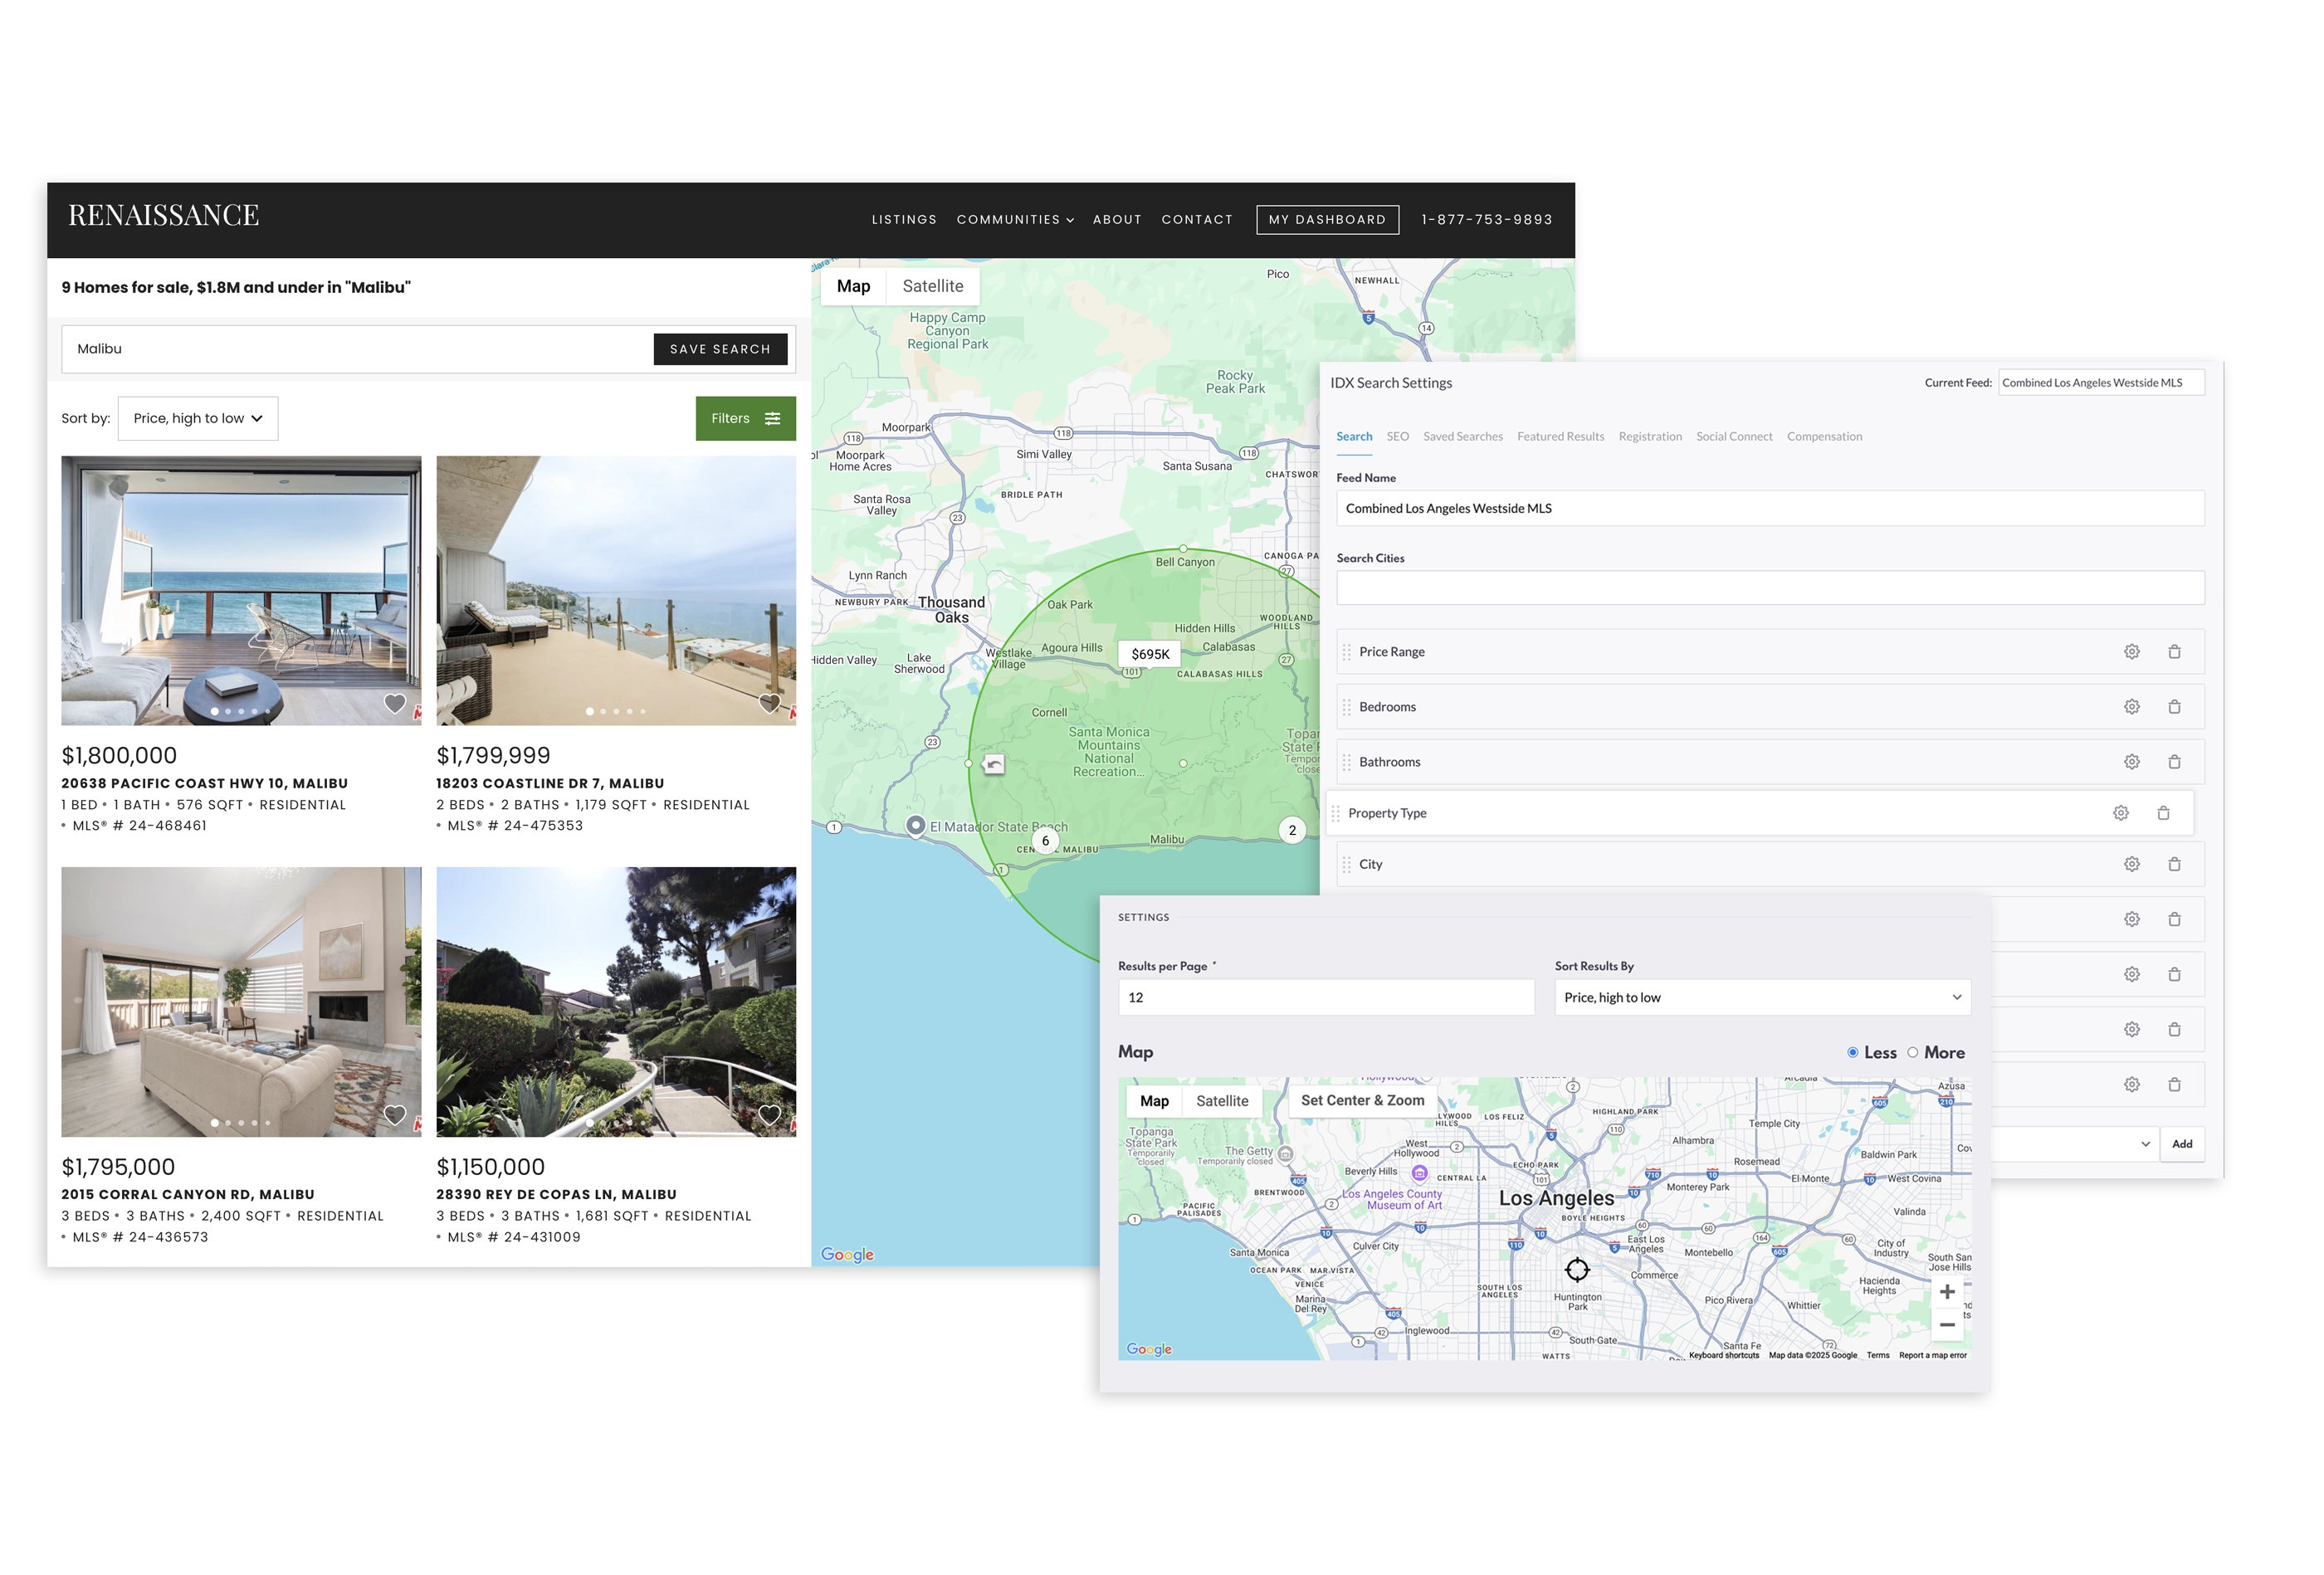This screenshot has width=2324, height=1575.
Task: Delete the Bedrooms search field row
Action: pyautogui.click(x=2174, y=707)
